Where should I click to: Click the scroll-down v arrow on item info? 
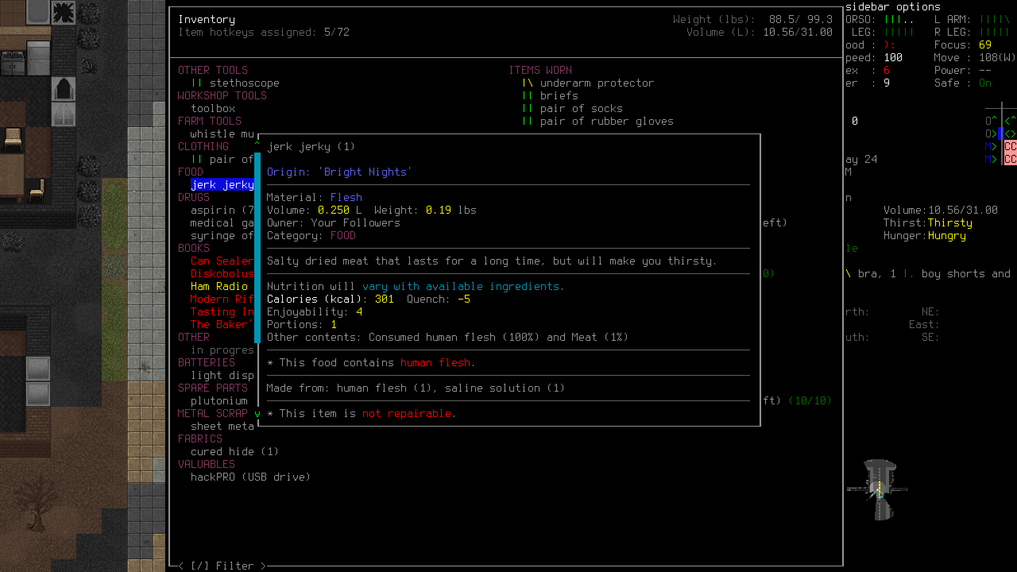(257, 414)
